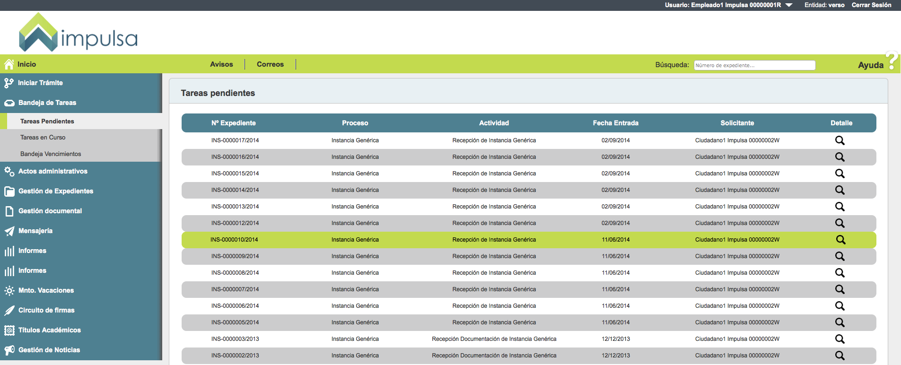
Task: Open detail magnifier for INS-0000006/2014
Action: (840, 306)
